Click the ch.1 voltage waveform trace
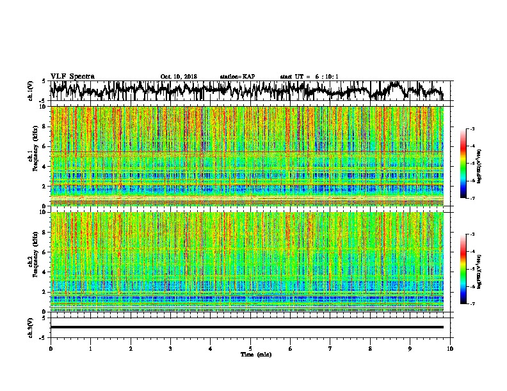 point(247,91)
